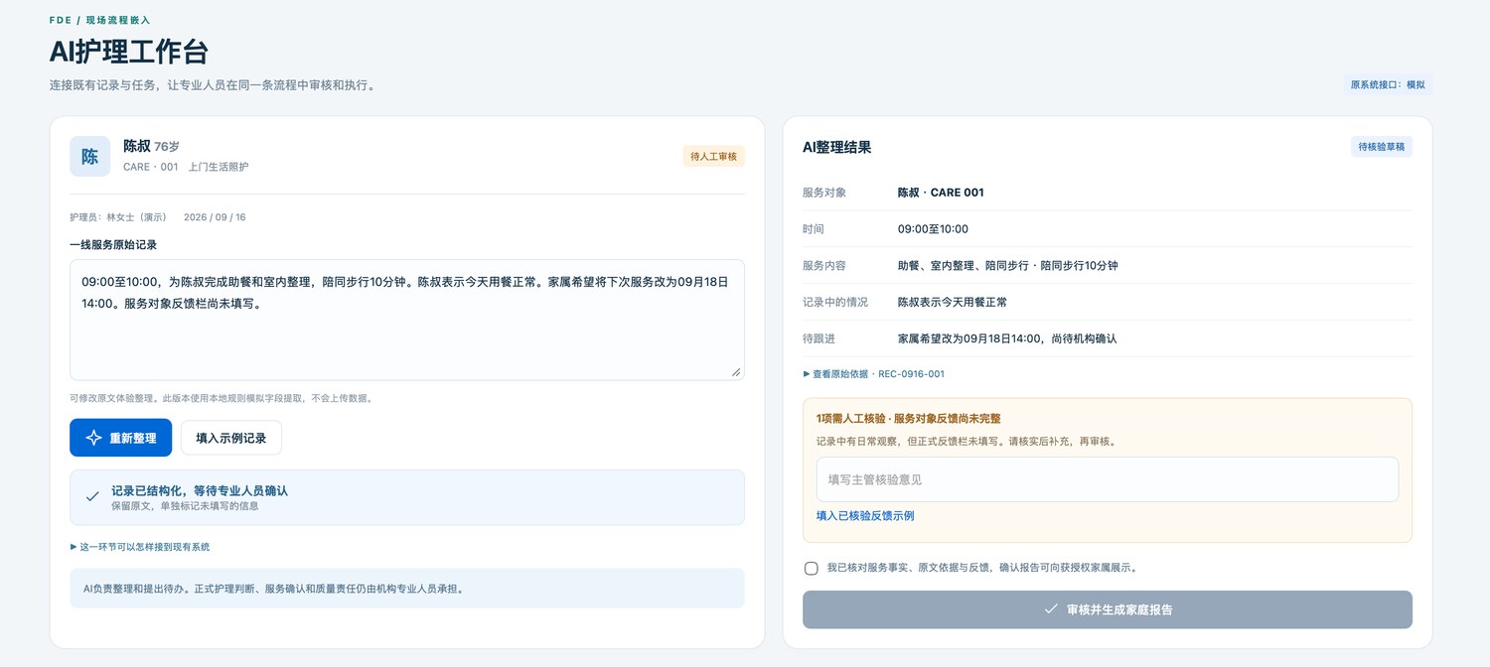Click the 陈 avatar icon
The image size is (1490, 667).
pos(89,157)
